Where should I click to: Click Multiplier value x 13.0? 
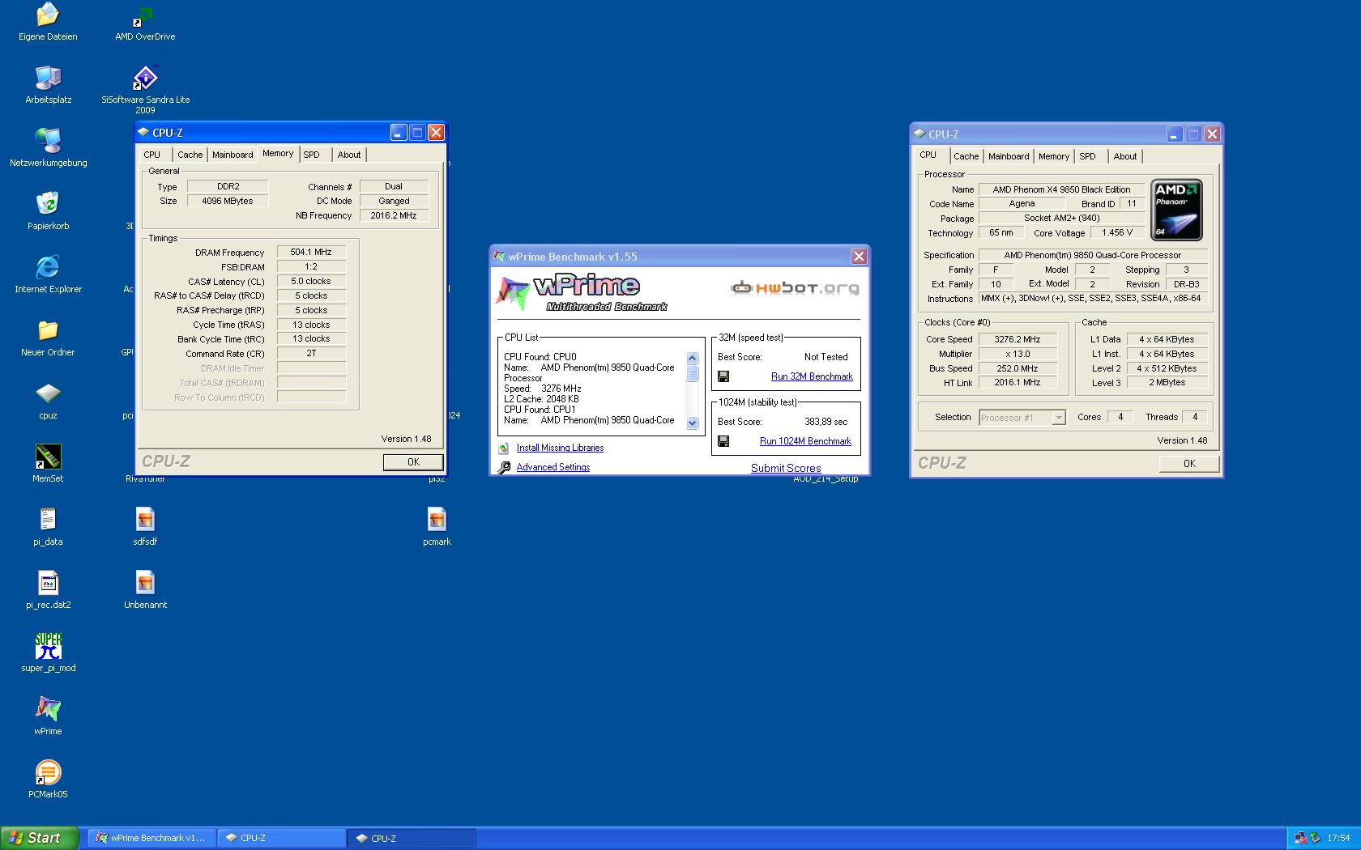(1018, 354)
